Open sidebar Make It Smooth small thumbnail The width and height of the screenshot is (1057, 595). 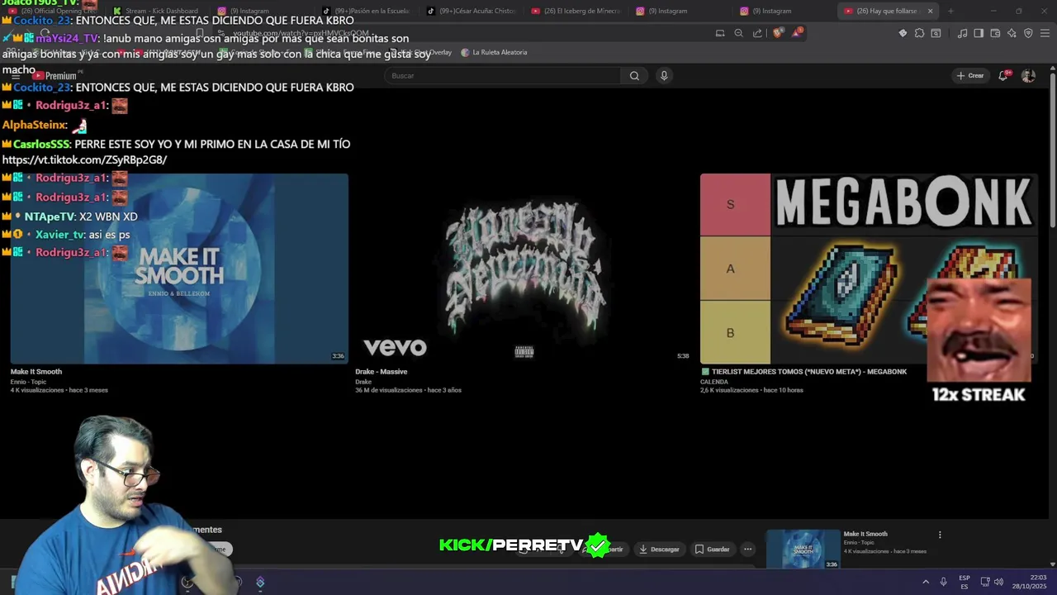pyautogui.click(x=803, y=549)
